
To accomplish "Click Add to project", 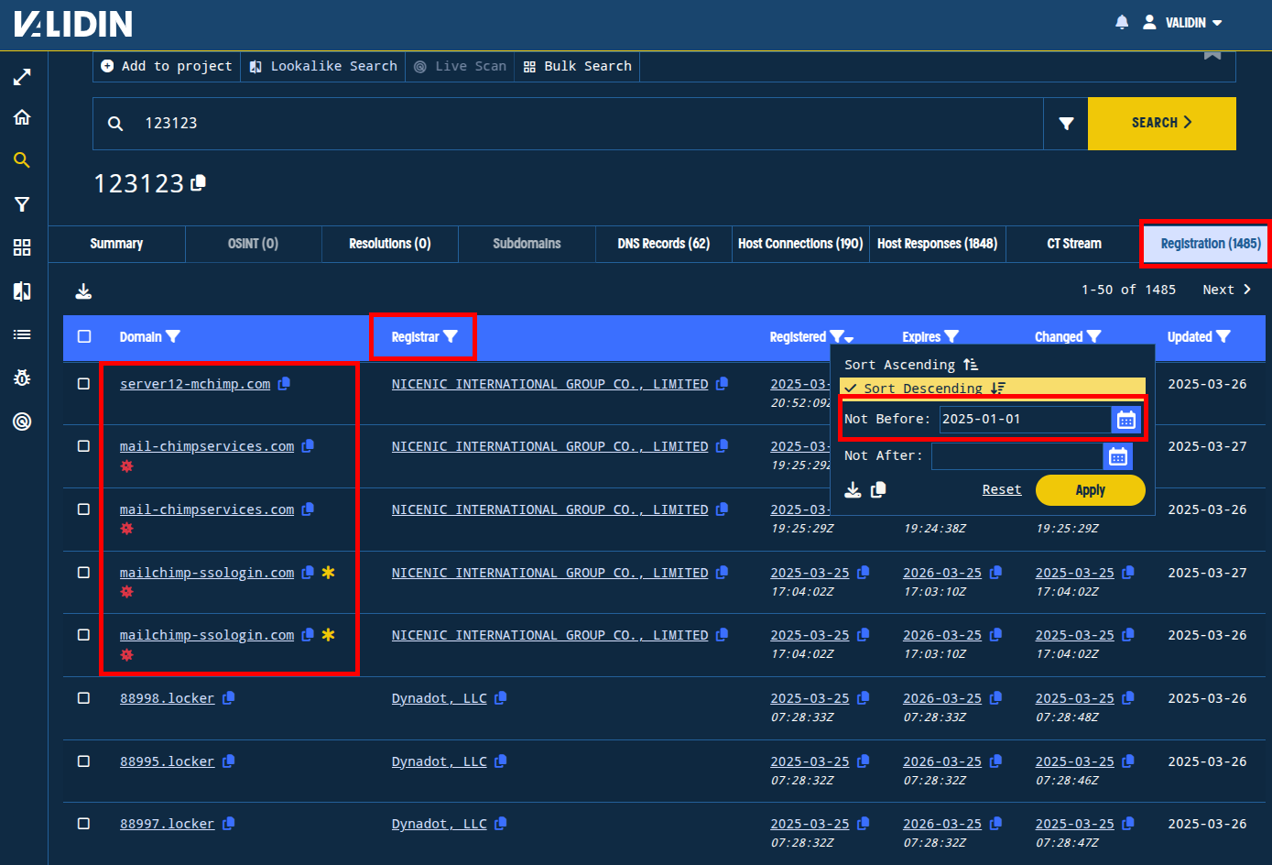I will click(167, 66).
